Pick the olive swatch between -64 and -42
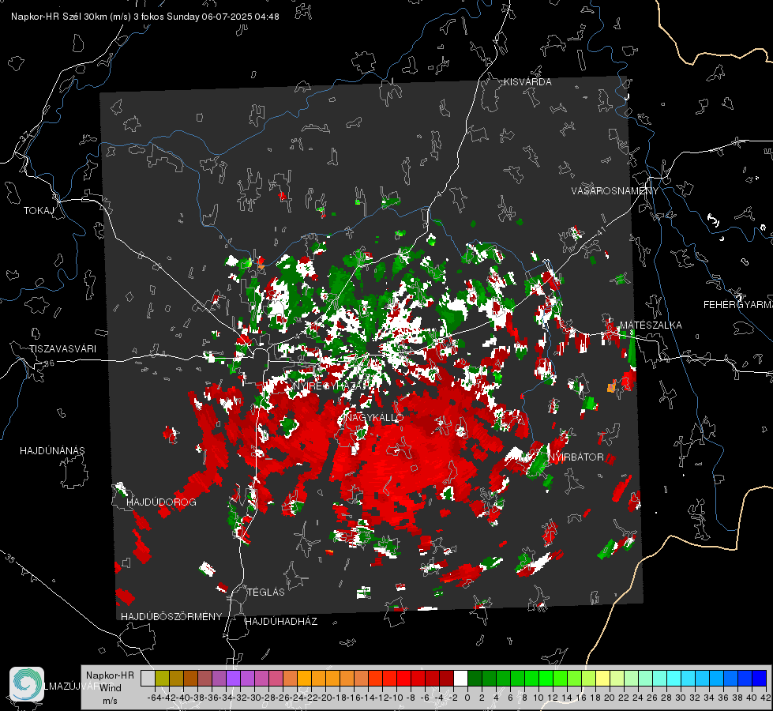Screen dimensions: 773x711 pyautogui.click(x=162, y=678)
